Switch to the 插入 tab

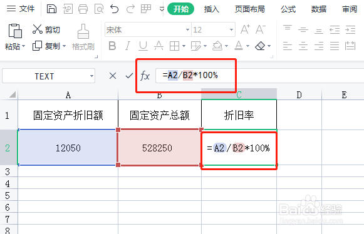tap(212, 9)
